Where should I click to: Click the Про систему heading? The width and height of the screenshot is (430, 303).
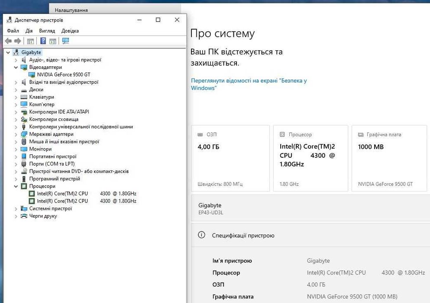pyautogui.click(x=223, y=33)
